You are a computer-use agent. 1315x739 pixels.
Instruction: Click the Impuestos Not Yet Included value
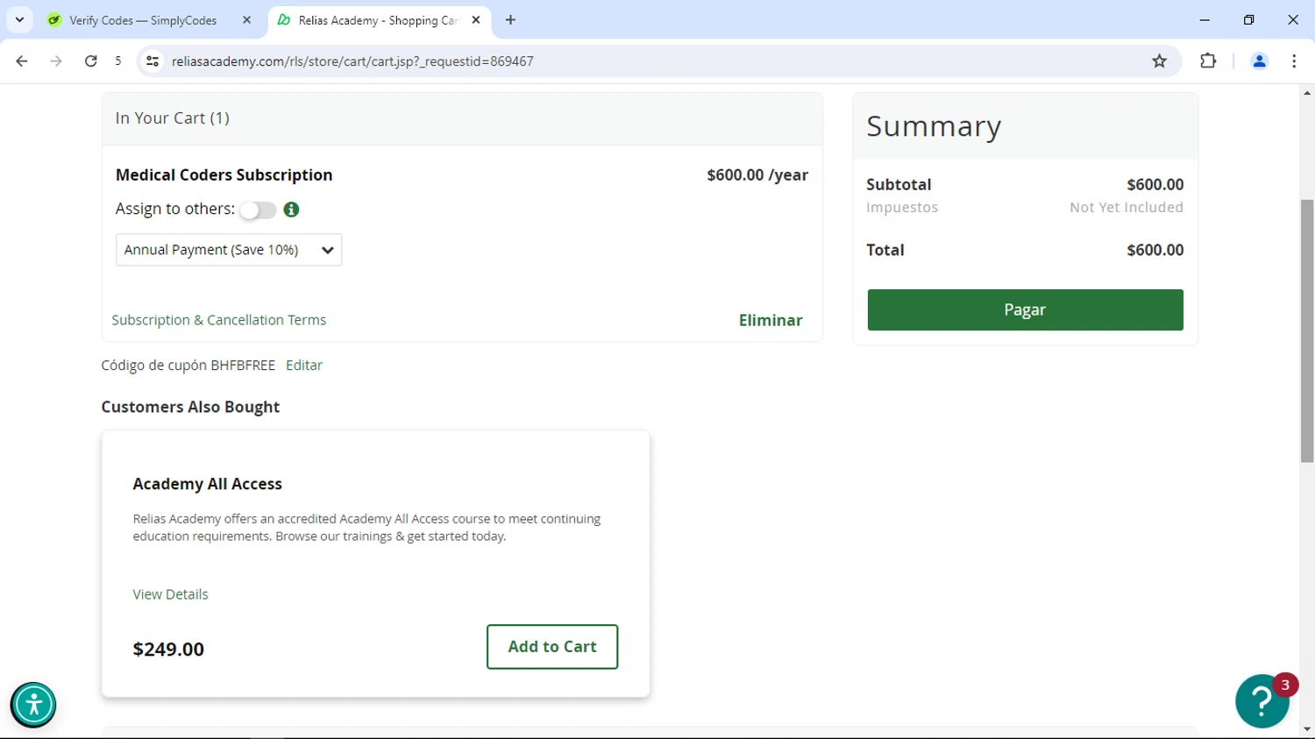click(x=1126, y=208)
